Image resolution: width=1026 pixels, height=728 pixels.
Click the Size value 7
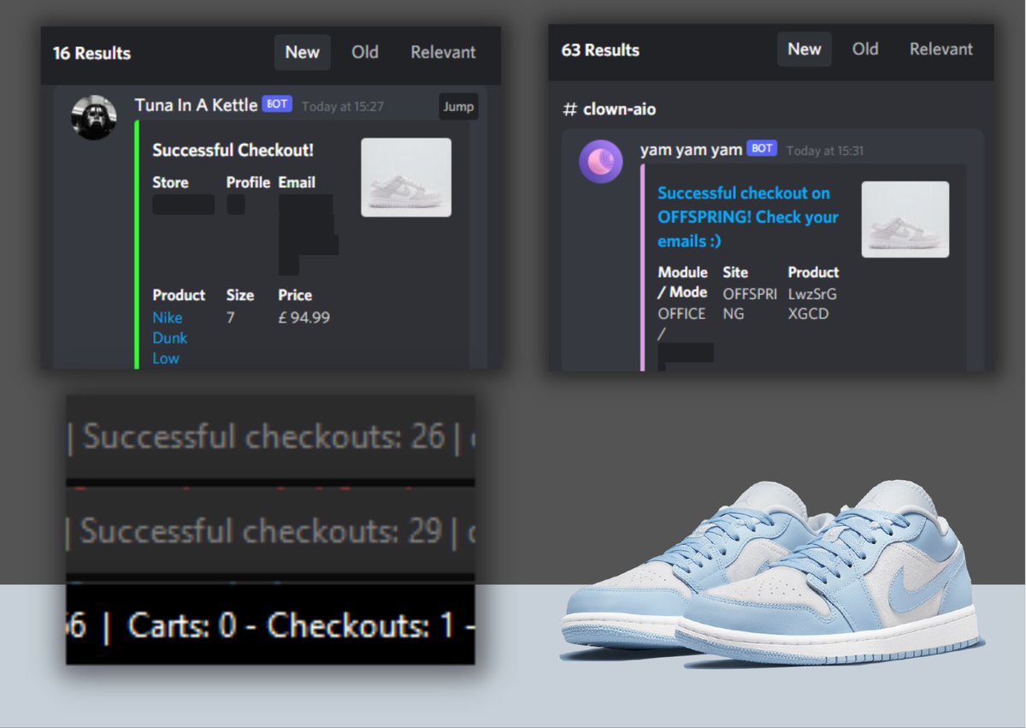click(x=231, y=317)
